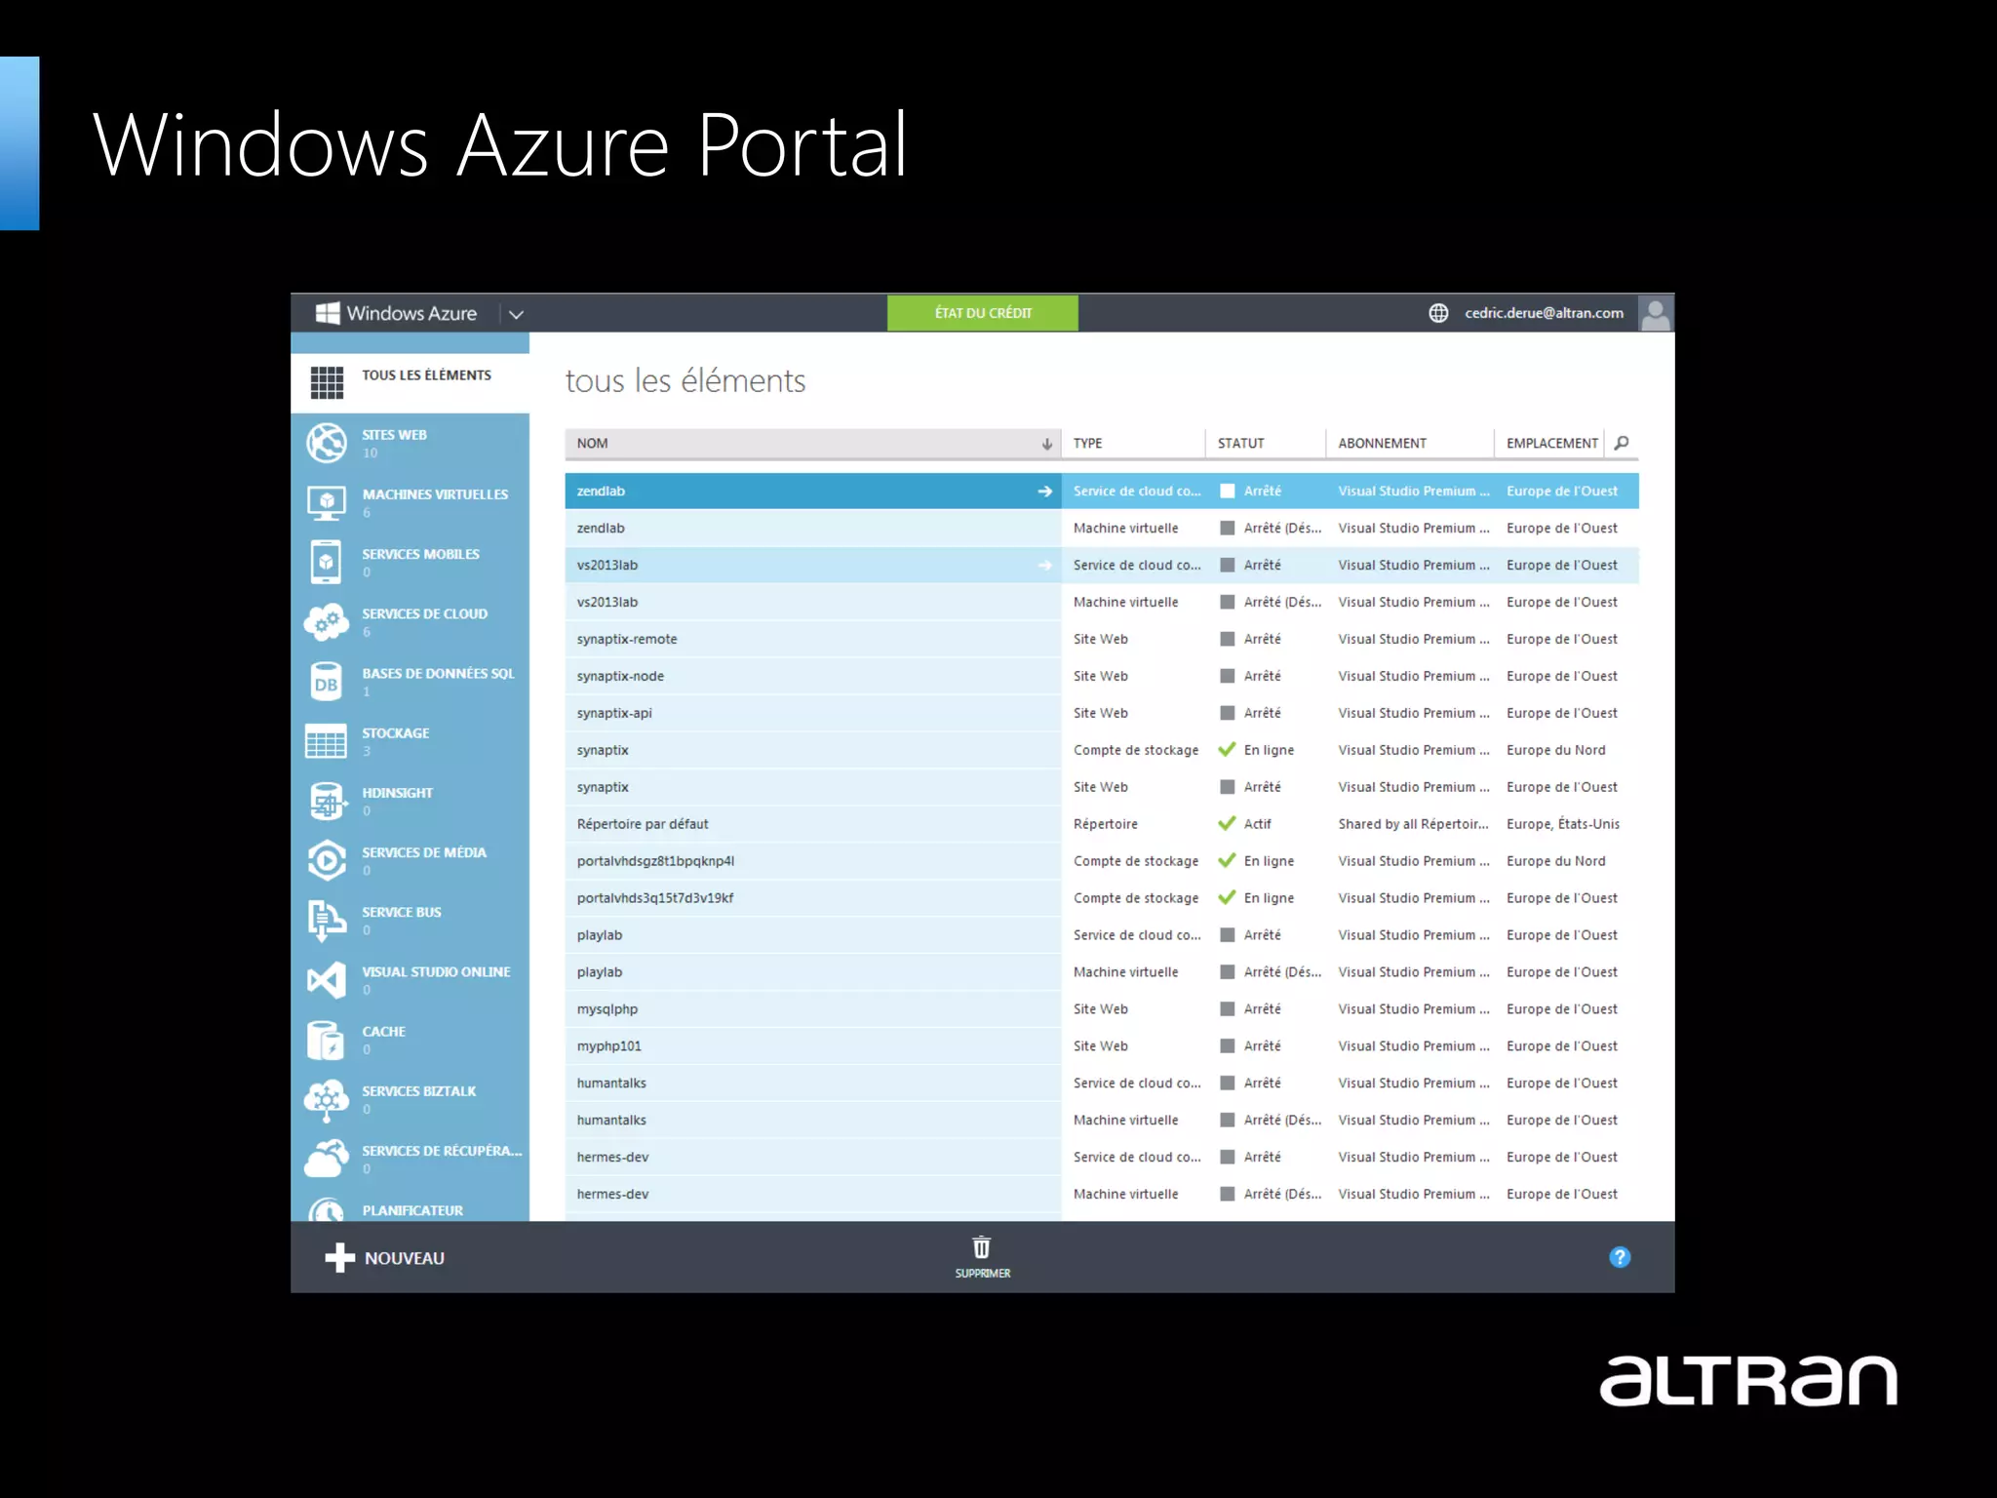Select the synaptix-node row
This screenshot has width=1997, height=1498.
tap(1102, 676)
